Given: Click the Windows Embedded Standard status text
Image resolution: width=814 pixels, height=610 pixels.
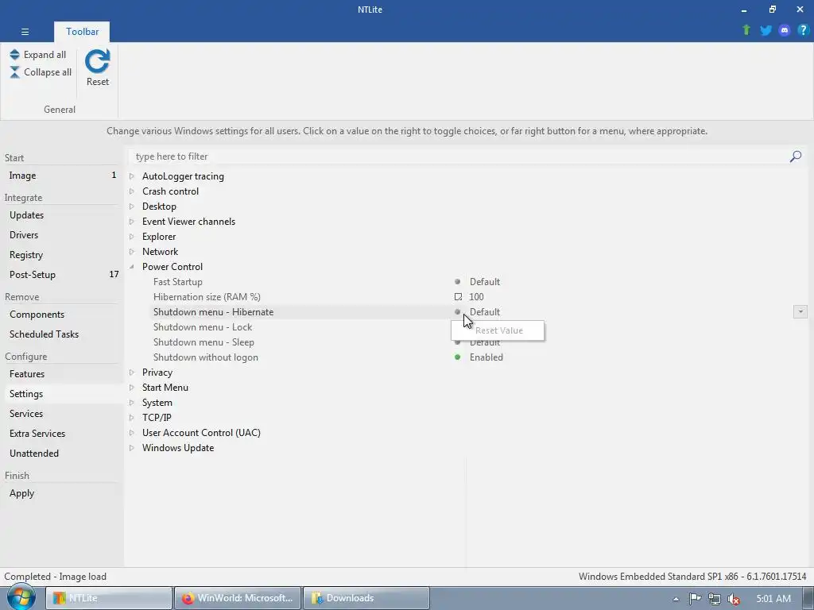Looking at the screenshot, I should tap(692, 577).
